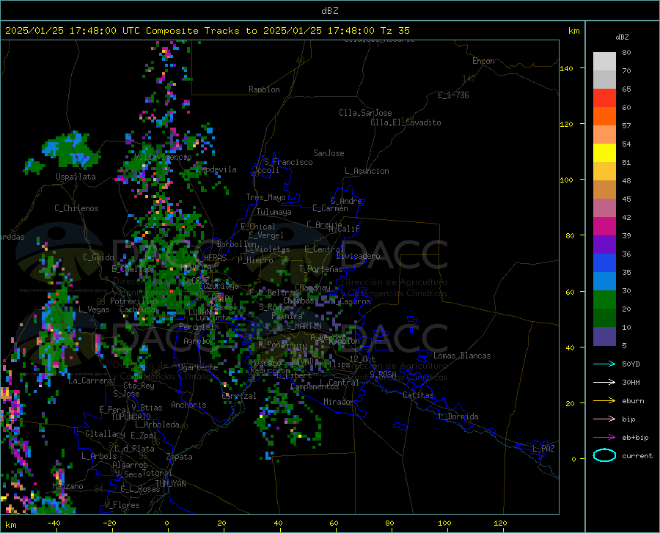
Task: Click the km label at bottom-left axis
Action: [10, 525]
